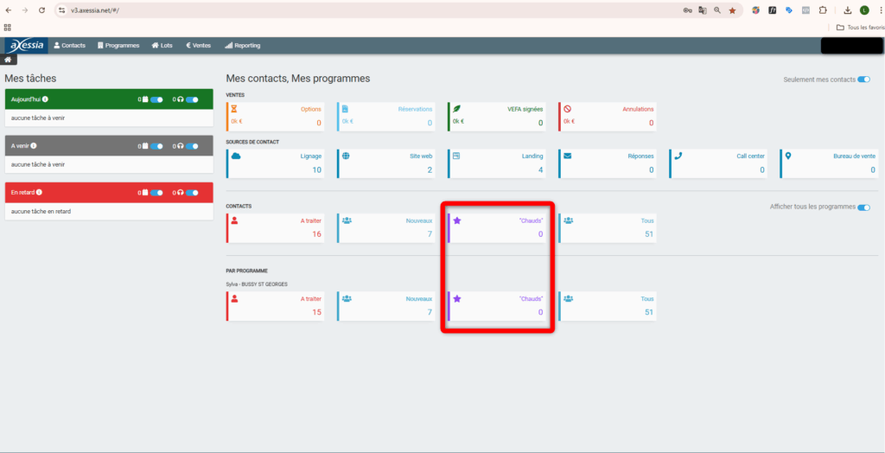Click the home icon below the logo
Screen dimensions: 885x453
(x=8, y=60)
